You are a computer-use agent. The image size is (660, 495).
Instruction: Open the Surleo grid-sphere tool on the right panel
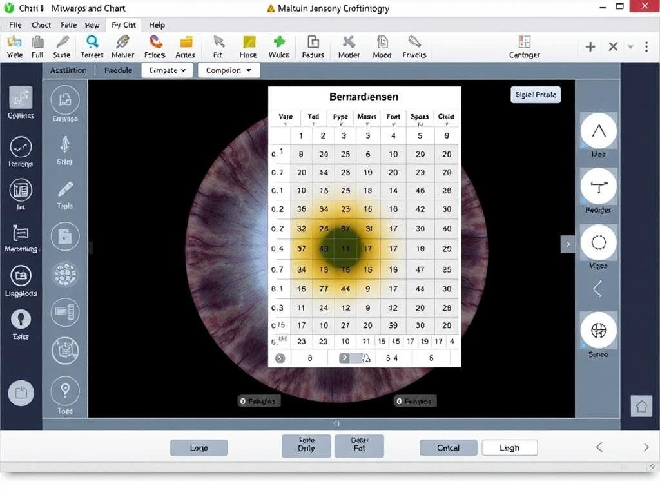598,332
